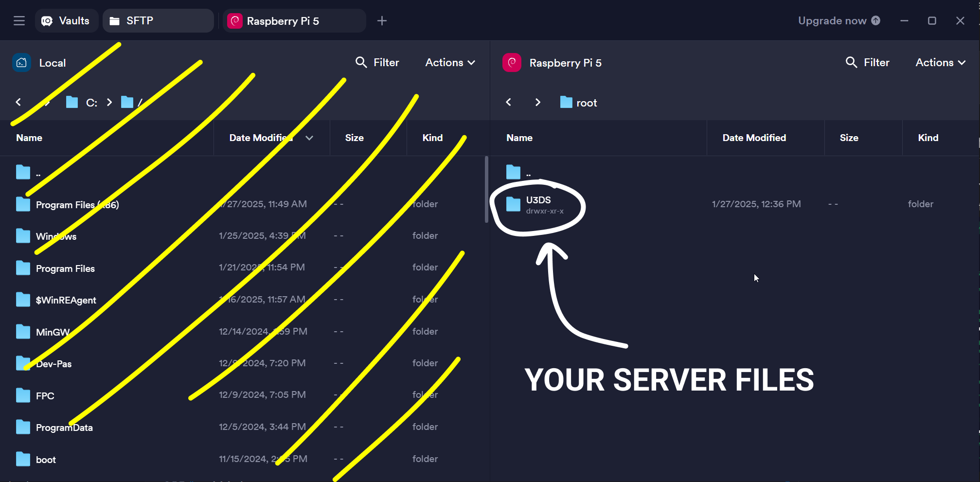
Task: Click the Local panel home icon
Action: 21,62
